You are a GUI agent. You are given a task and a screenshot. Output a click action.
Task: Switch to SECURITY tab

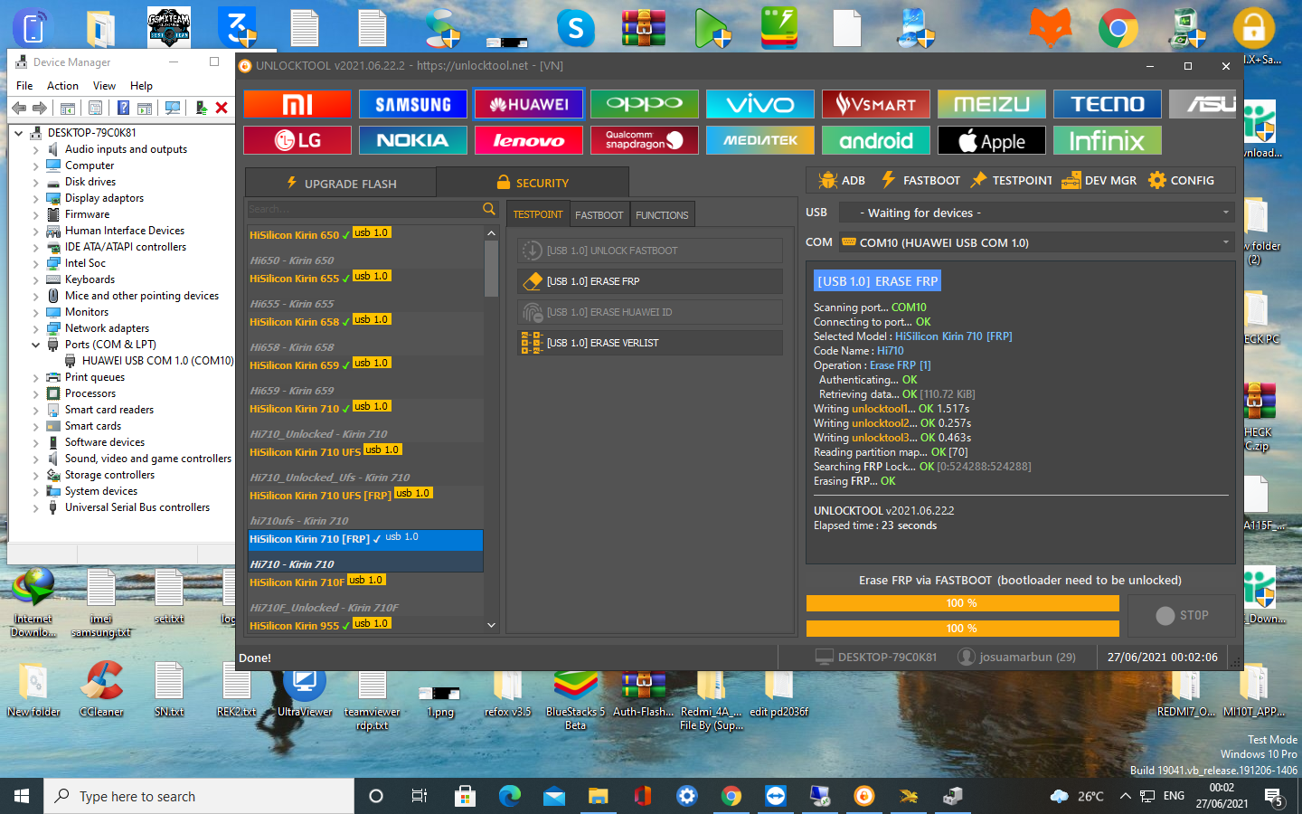point(532,183)
